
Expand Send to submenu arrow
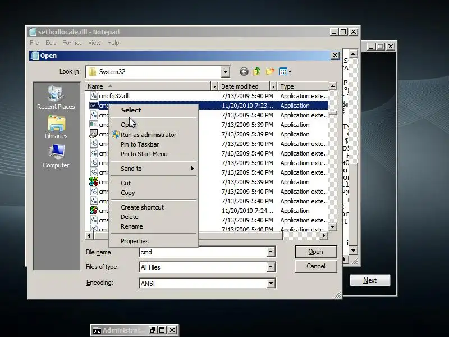tap(193, 168)
